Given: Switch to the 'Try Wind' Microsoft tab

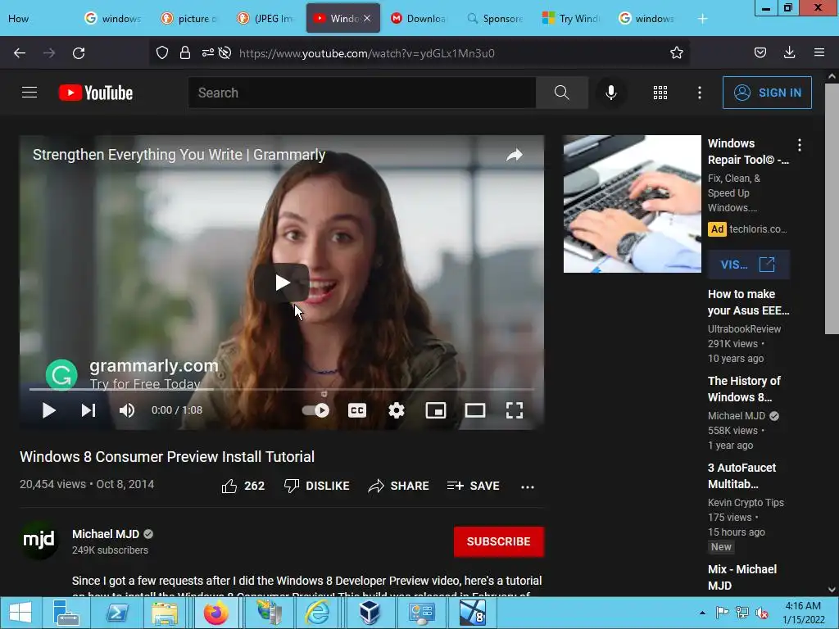Looking at the screenshot, I should [571, 19].
